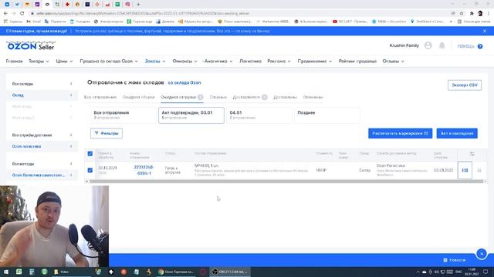The height and width of the screenshot is (277, 494).
Task: Expand the Отзывы menu
Action: point(393,62)
